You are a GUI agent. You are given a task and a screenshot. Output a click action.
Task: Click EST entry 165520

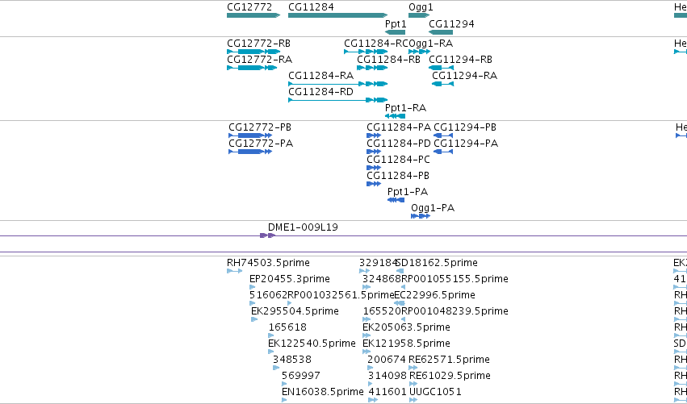tap(382, 311)
